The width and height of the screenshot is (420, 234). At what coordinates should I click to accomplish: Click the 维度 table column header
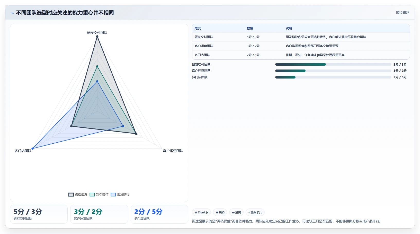click(198, 28)
